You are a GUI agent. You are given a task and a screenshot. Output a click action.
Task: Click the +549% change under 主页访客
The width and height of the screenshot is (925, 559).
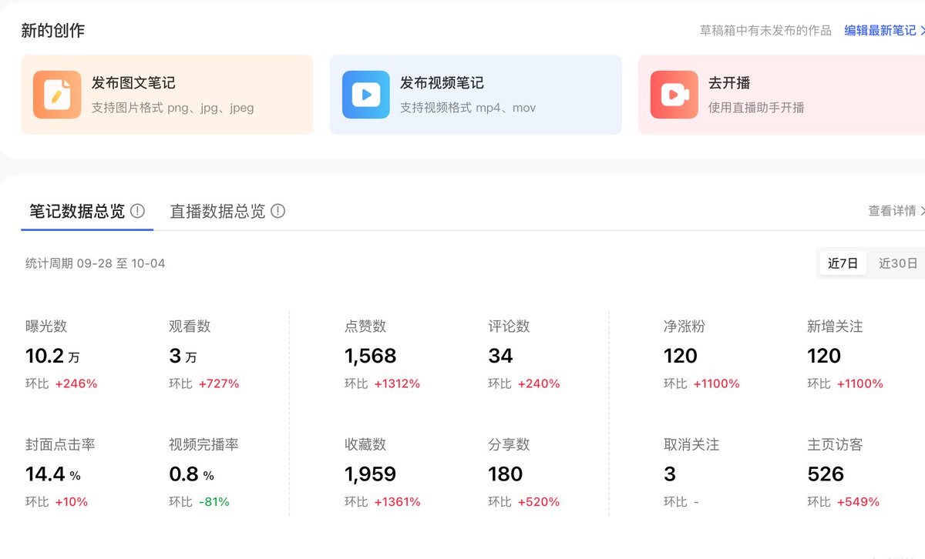tap(858, 502)
